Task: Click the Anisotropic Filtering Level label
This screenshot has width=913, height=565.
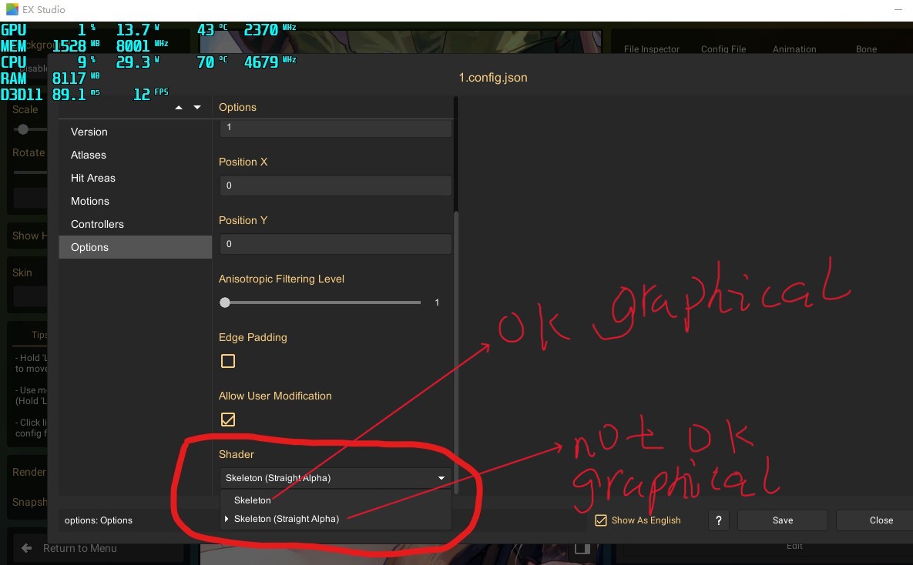Action: pyautogui.click(x=281, y=279)
